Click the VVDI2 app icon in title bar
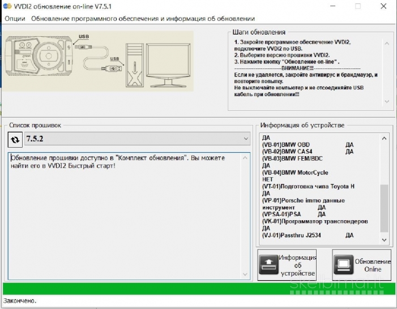This screenshot has width=397, height=309. tap(7, 6)
